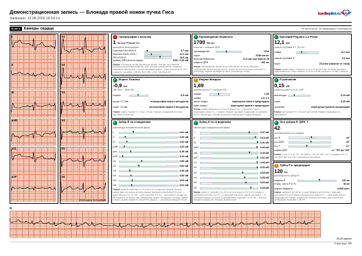Click the paper speed label under rhythm strip
Viewport: 362px width, 256px height.
tap(344, 239)
